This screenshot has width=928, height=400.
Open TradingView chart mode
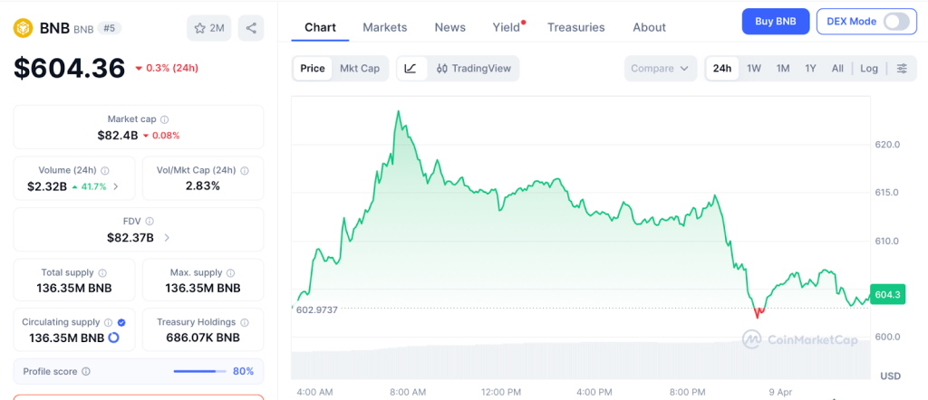473,69
